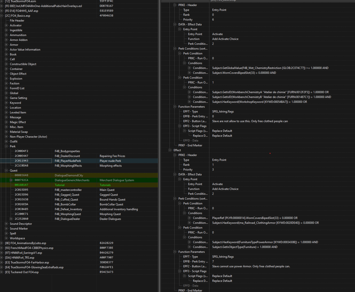Expand the Worldspace group
Image resolution: width=355 pixels, height=292 pixels.
click(6, 238)
